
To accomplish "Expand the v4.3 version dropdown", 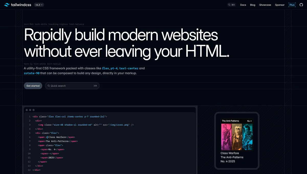I will [x=39, y=5].
